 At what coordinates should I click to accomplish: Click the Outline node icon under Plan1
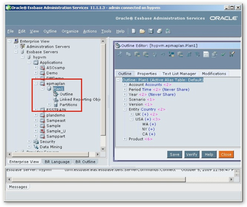56,94
